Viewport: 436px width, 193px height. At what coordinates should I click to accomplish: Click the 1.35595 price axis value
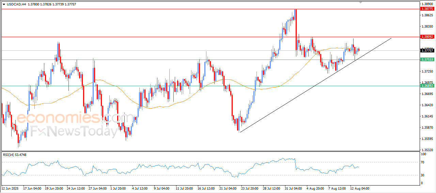coord(427,139)
